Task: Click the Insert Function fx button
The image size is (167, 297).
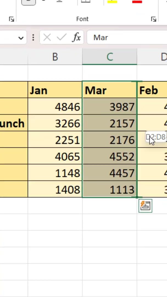Action: pos(76,37)
